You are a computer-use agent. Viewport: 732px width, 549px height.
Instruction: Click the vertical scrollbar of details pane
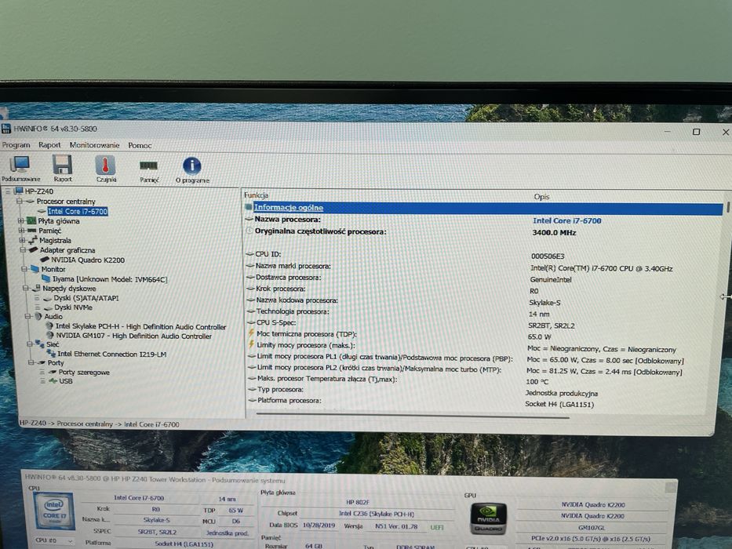click(727, 208)
